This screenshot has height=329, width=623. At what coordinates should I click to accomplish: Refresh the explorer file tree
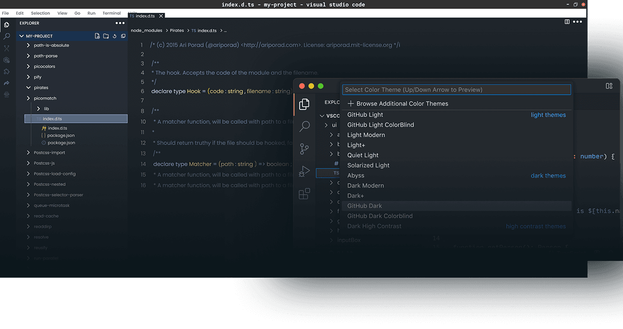click(x=114, y=36)
